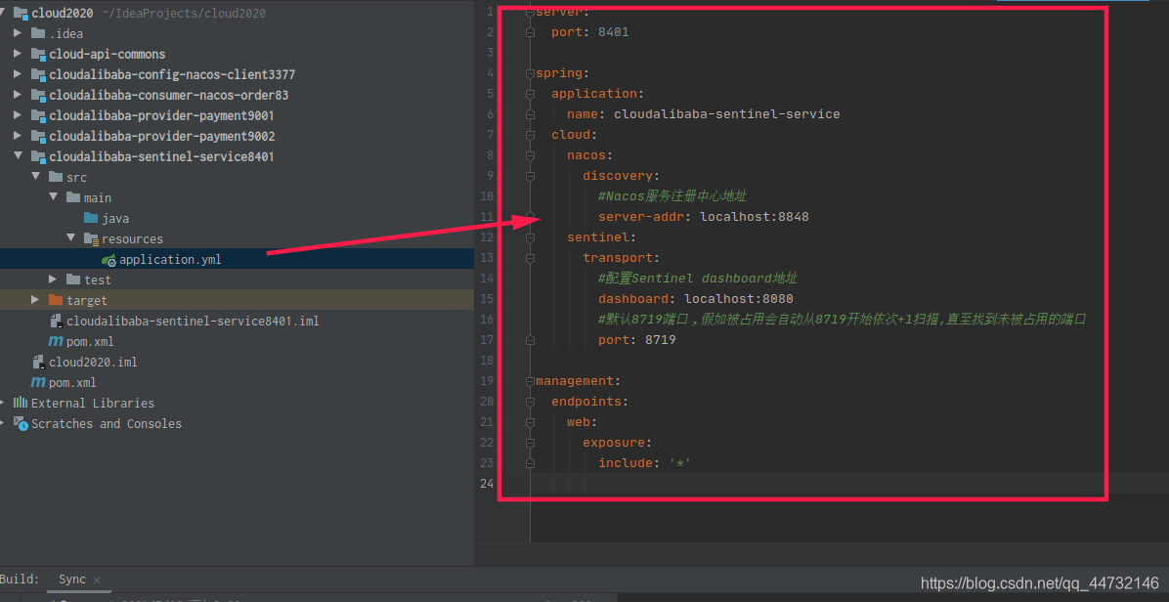
Task: Fold the management block at line 19
Action: point(530,381)
